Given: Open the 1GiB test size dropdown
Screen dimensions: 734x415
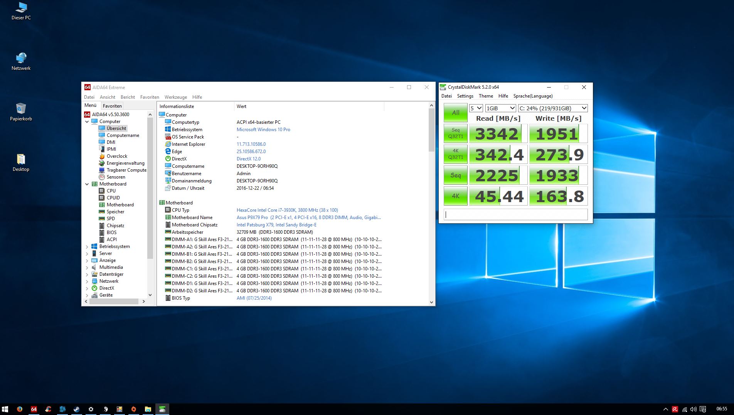Looking at the screenshot, I should click(500, 108).
